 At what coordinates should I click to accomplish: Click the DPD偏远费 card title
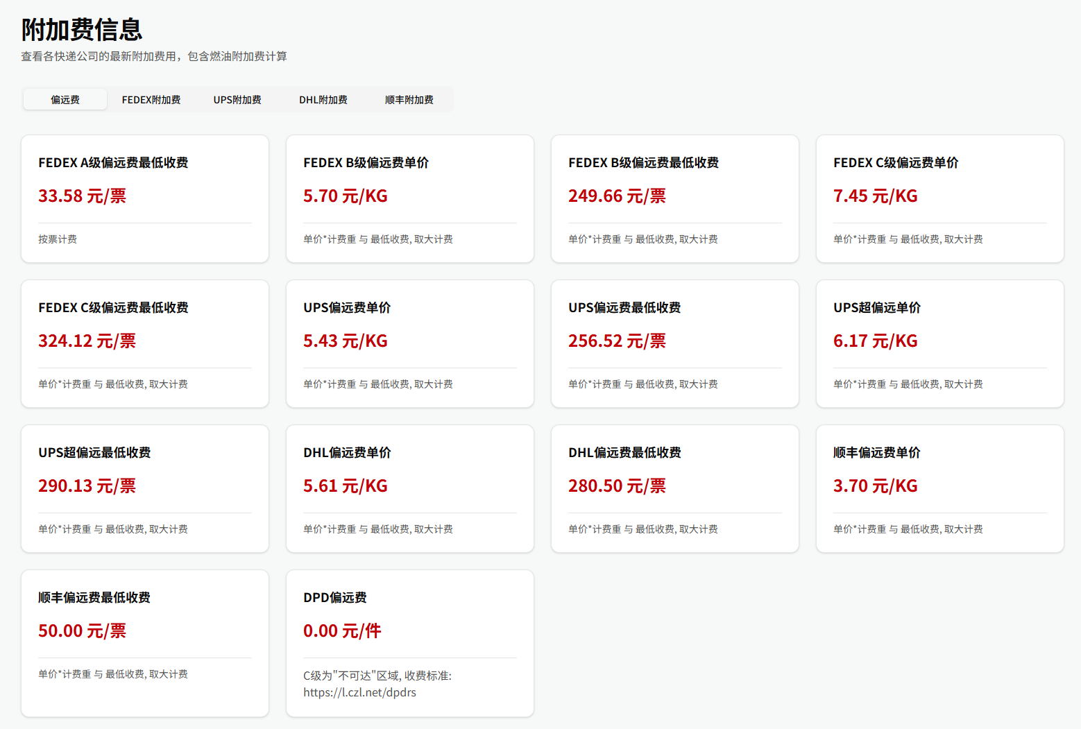(x=335, y=597)
